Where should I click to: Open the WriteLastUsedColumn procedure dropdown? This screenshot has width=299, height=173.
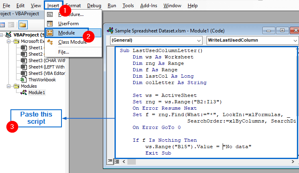point(295,40)
